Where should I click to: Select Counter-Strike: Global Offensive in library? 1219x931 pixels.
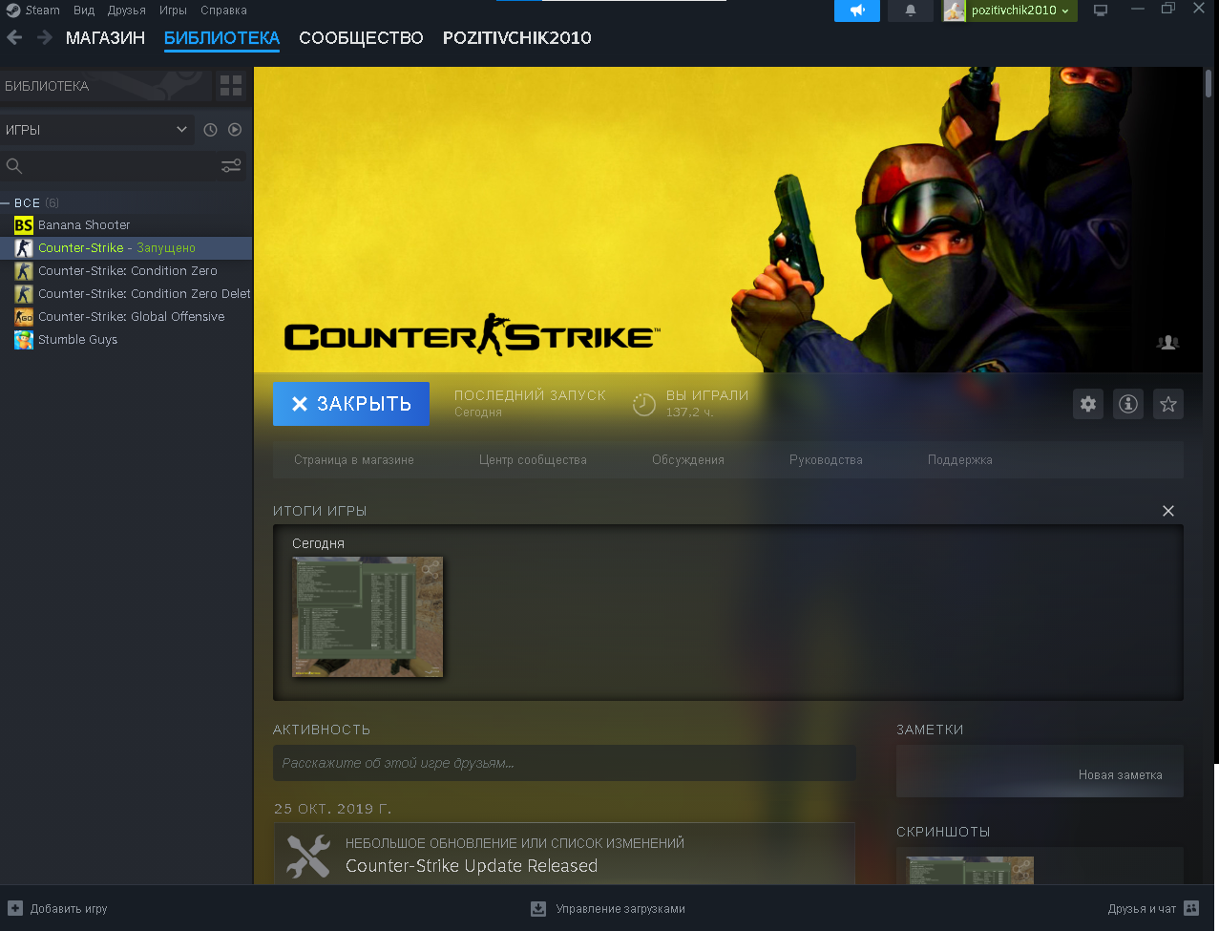click(131, 317)
